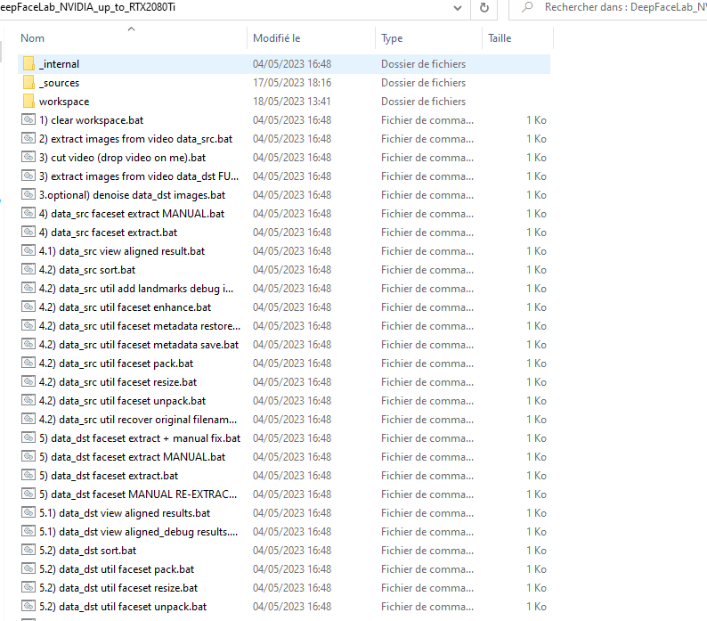Click Dossier de fichiers type of workspace row
This screenshot has height=621, width=707.
click(x=423, y=101)
